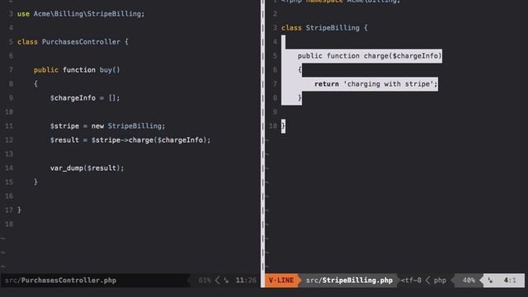The width and height of the screenshot is (528, 297).
Task: Click opening brace on line 6 right pane
Action: pos(299,69)
